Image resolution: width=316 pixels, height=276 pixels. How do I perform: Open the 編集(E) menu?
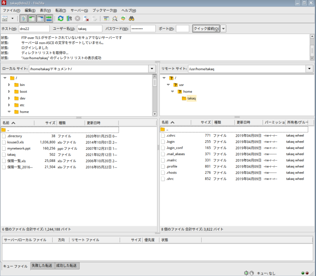(30, 10)
